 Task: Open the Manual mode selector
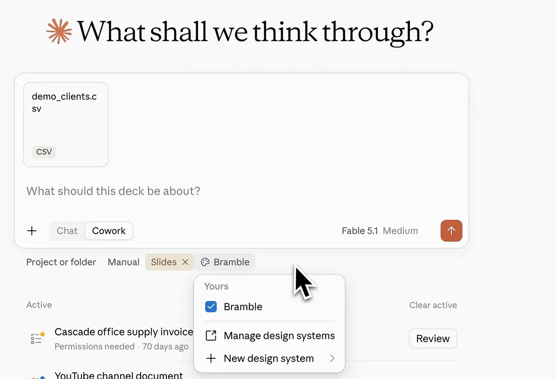pos(123,262)
